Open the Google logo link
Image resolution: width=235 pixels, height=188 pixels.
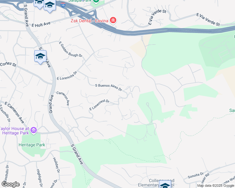tap(10, 184)
